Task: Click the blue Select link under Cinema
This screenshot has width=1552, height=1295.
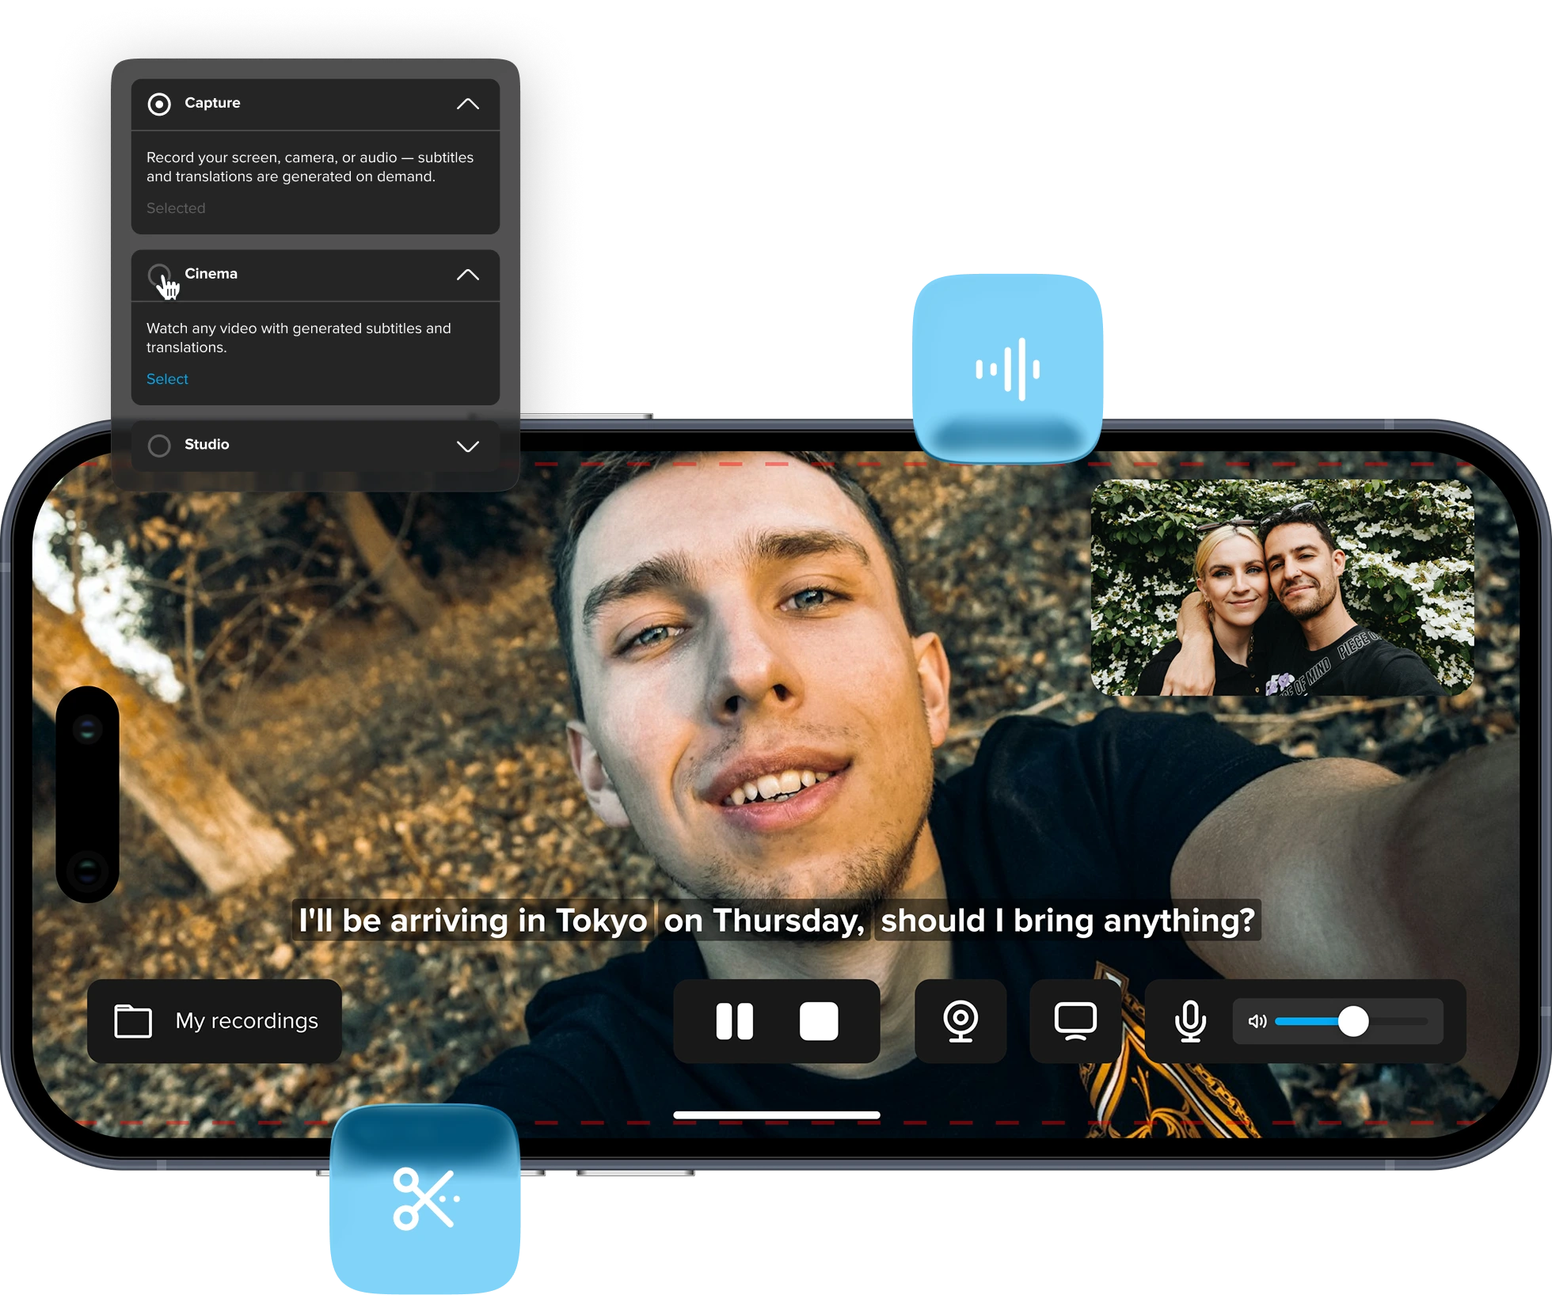Action: point(167,379)
